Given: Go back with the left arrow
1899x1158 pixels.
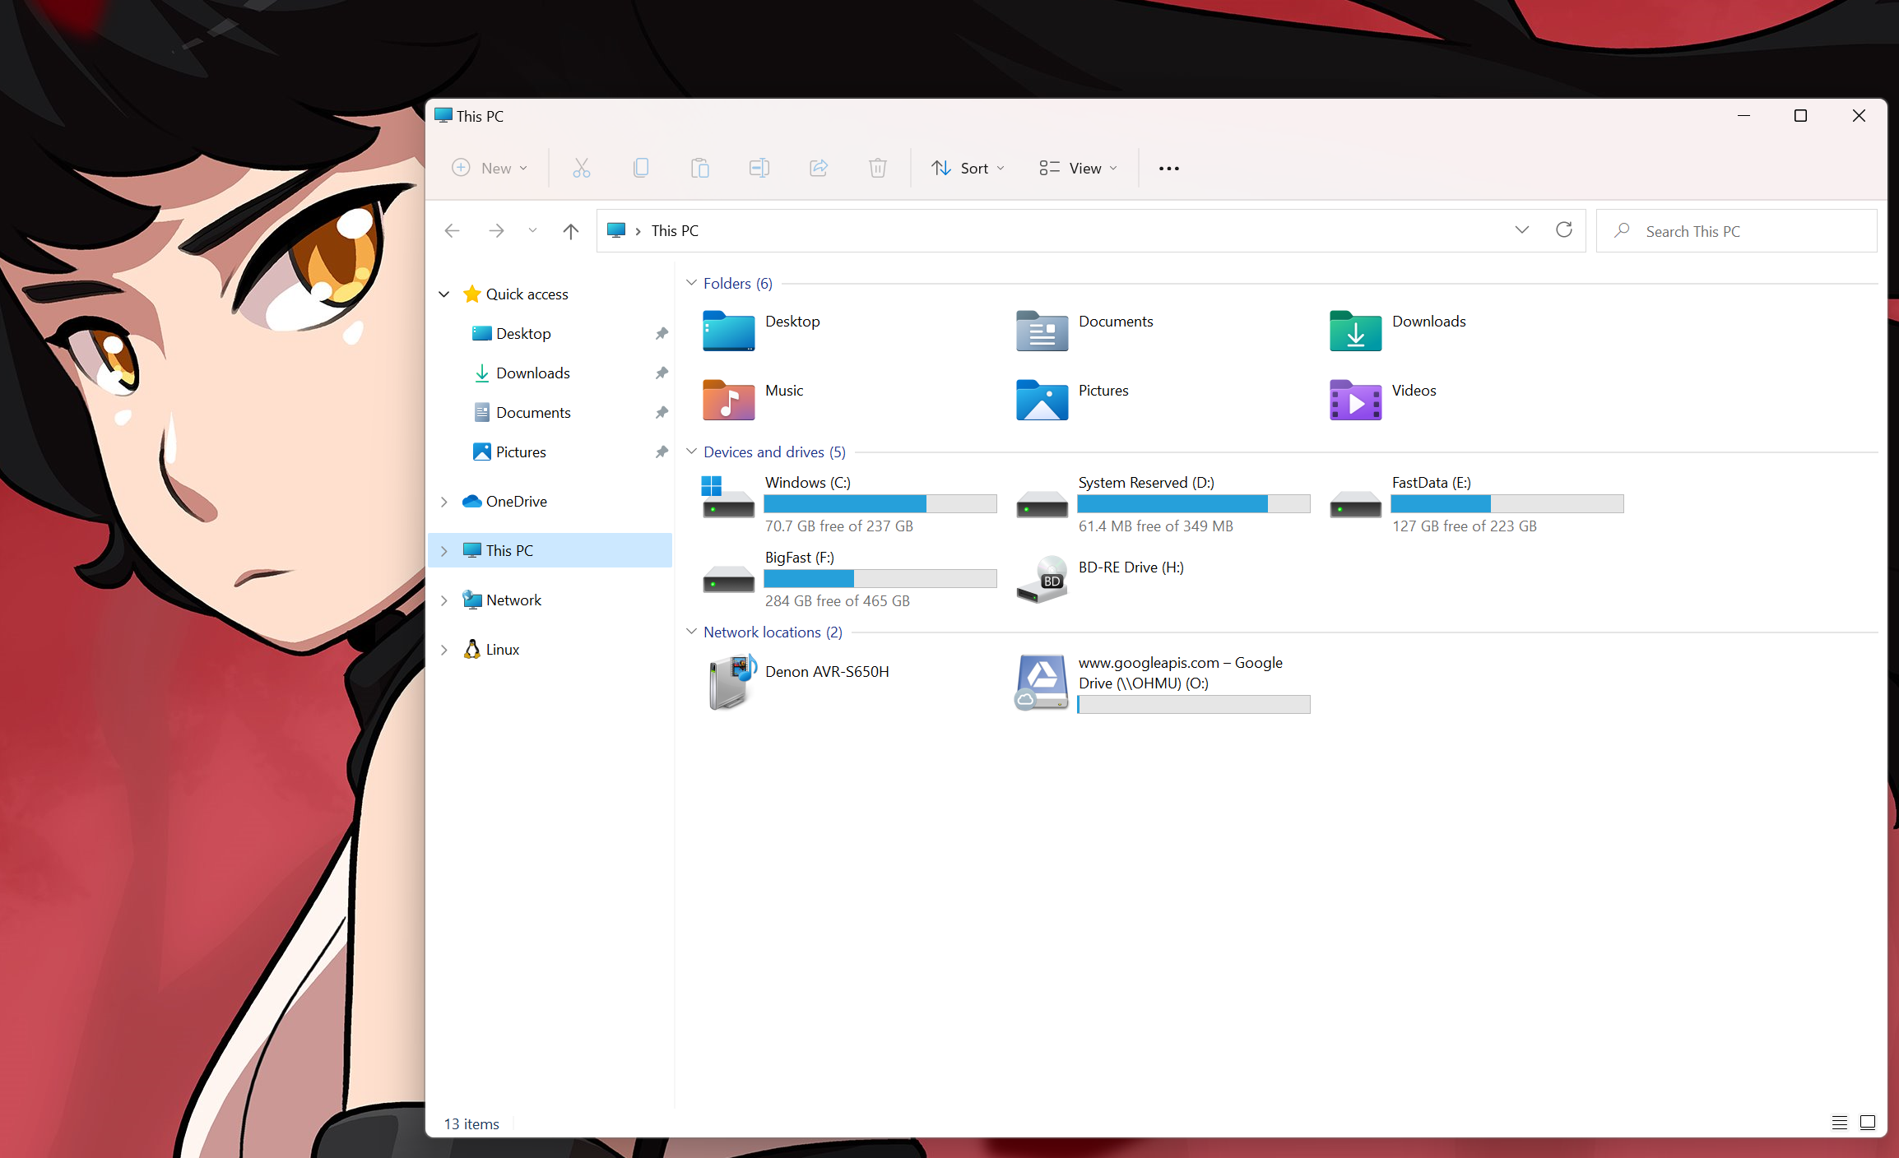Looking at the screenshot, I should 452,231.
